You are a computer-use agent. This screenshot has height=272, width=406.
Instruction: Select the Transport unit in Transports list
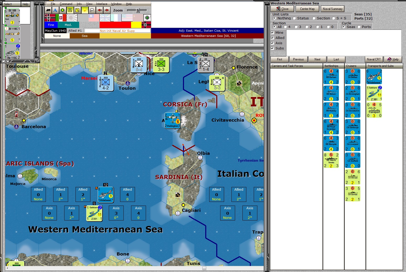(374, 110)
